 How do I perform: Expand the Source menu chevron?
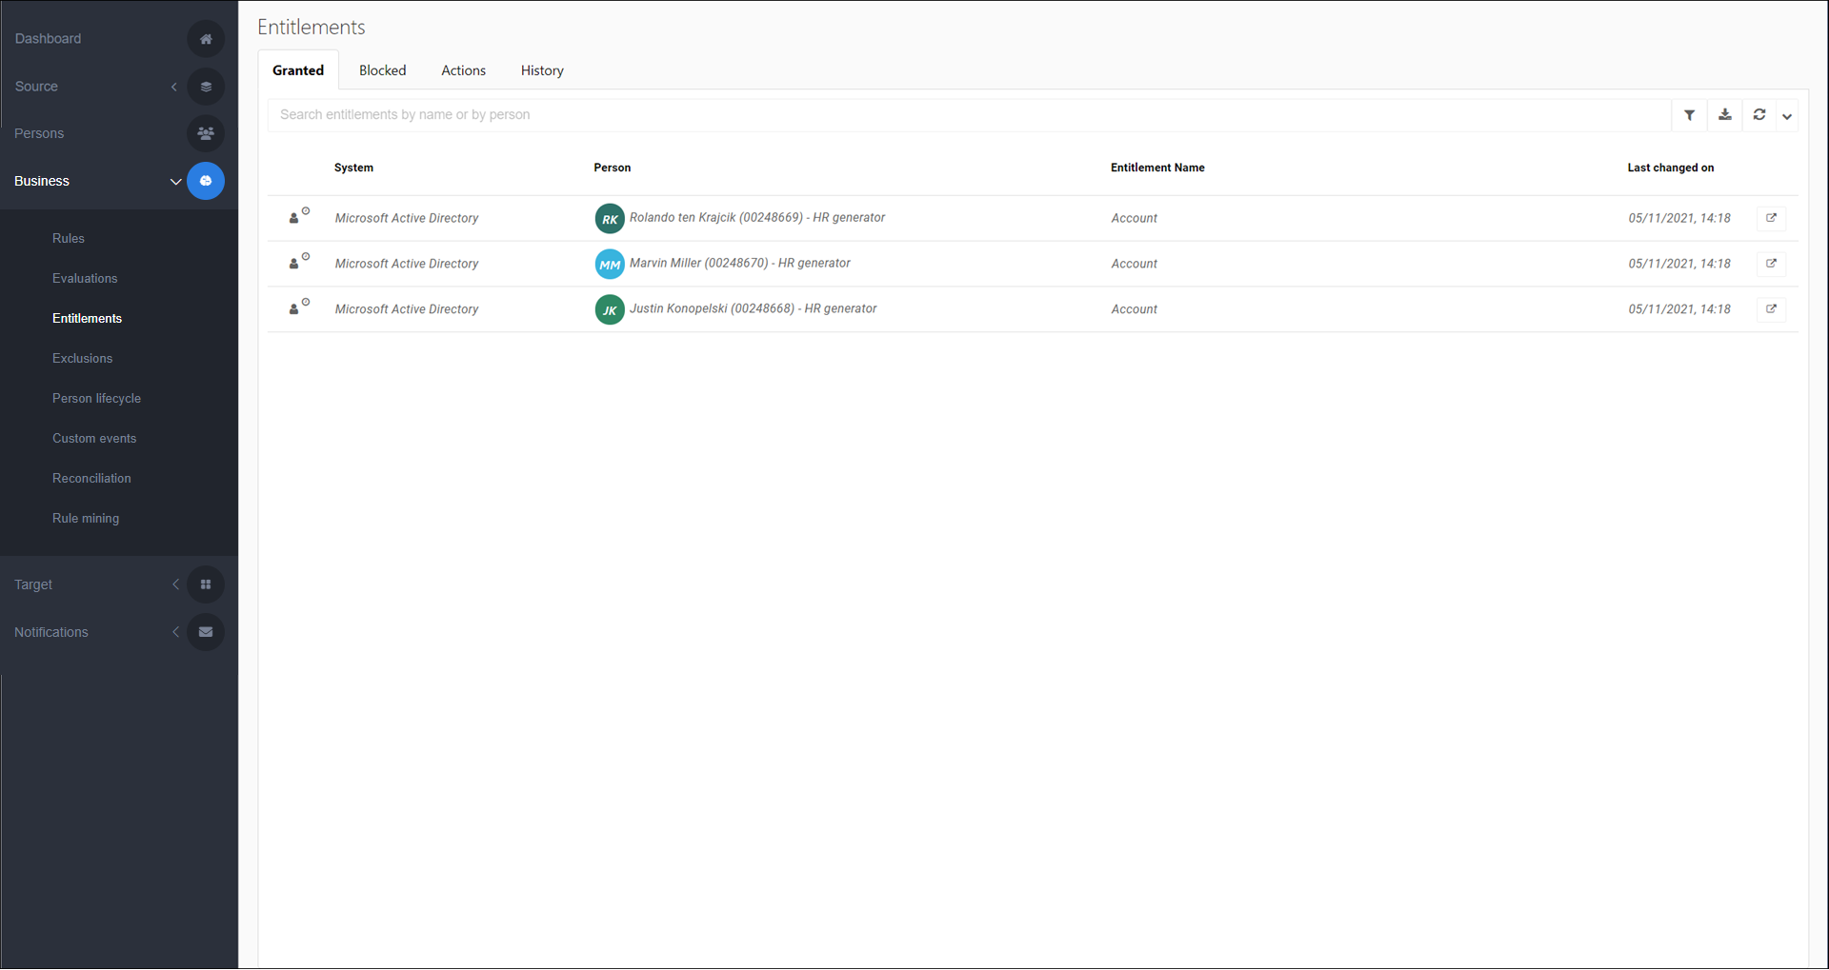pos(174,87)
